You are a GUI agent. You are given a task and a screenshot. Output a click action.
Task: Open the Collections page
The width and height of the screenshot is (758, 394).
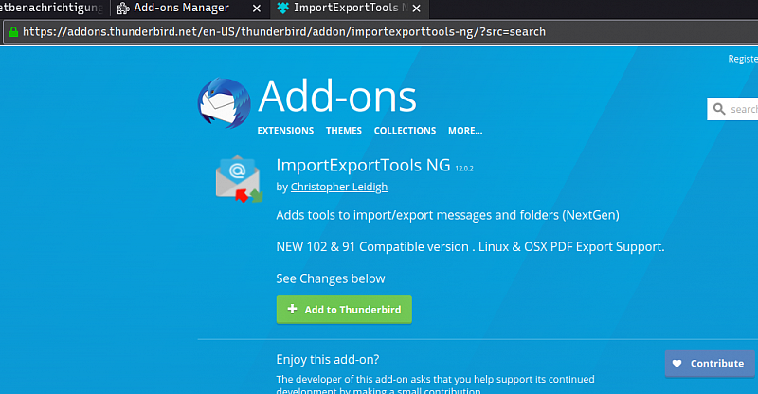click(x=405, y=131)
